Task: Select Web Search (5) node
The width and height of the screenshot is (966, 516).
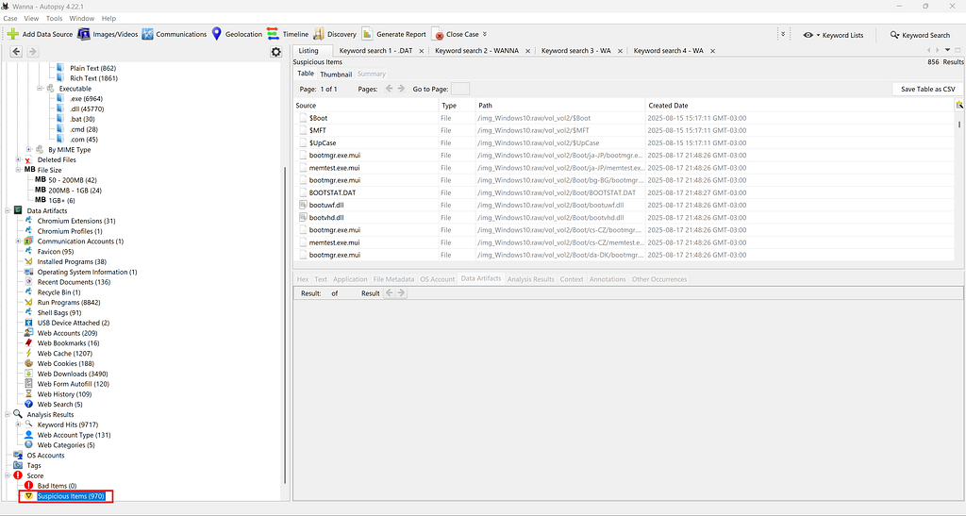Action: 59,404
